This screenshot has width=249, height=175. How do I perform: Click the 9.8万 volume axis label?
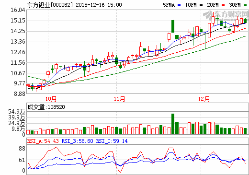(x=18, y=129)
